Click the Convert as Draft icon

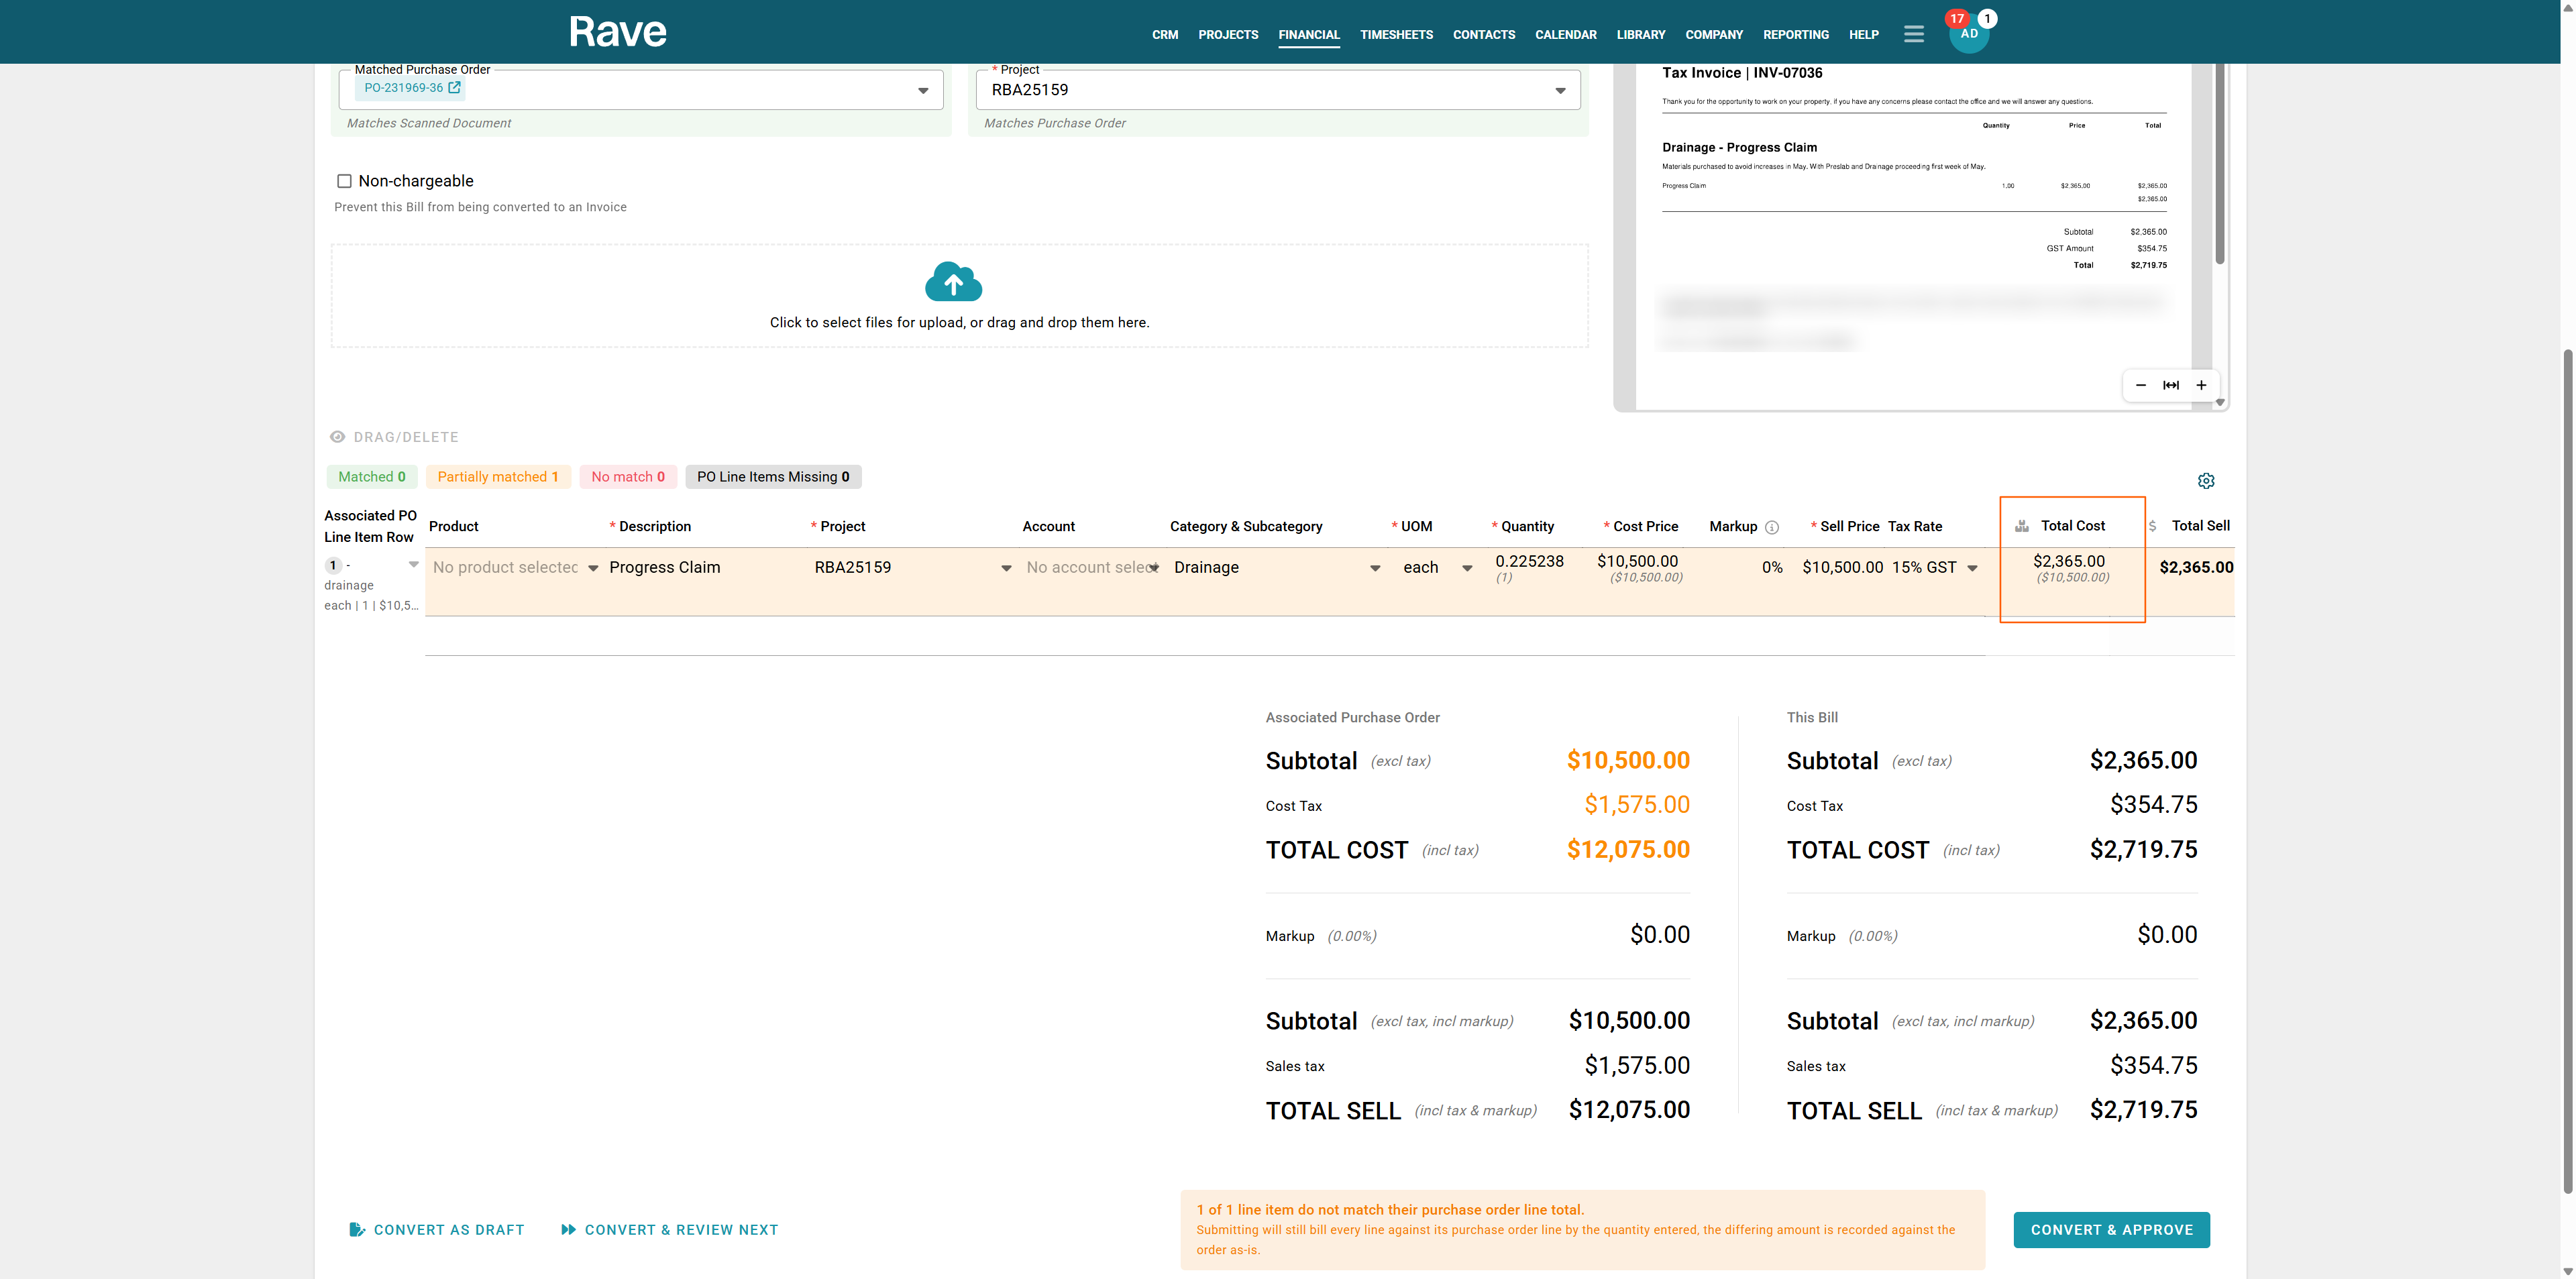pos(357,1230)
